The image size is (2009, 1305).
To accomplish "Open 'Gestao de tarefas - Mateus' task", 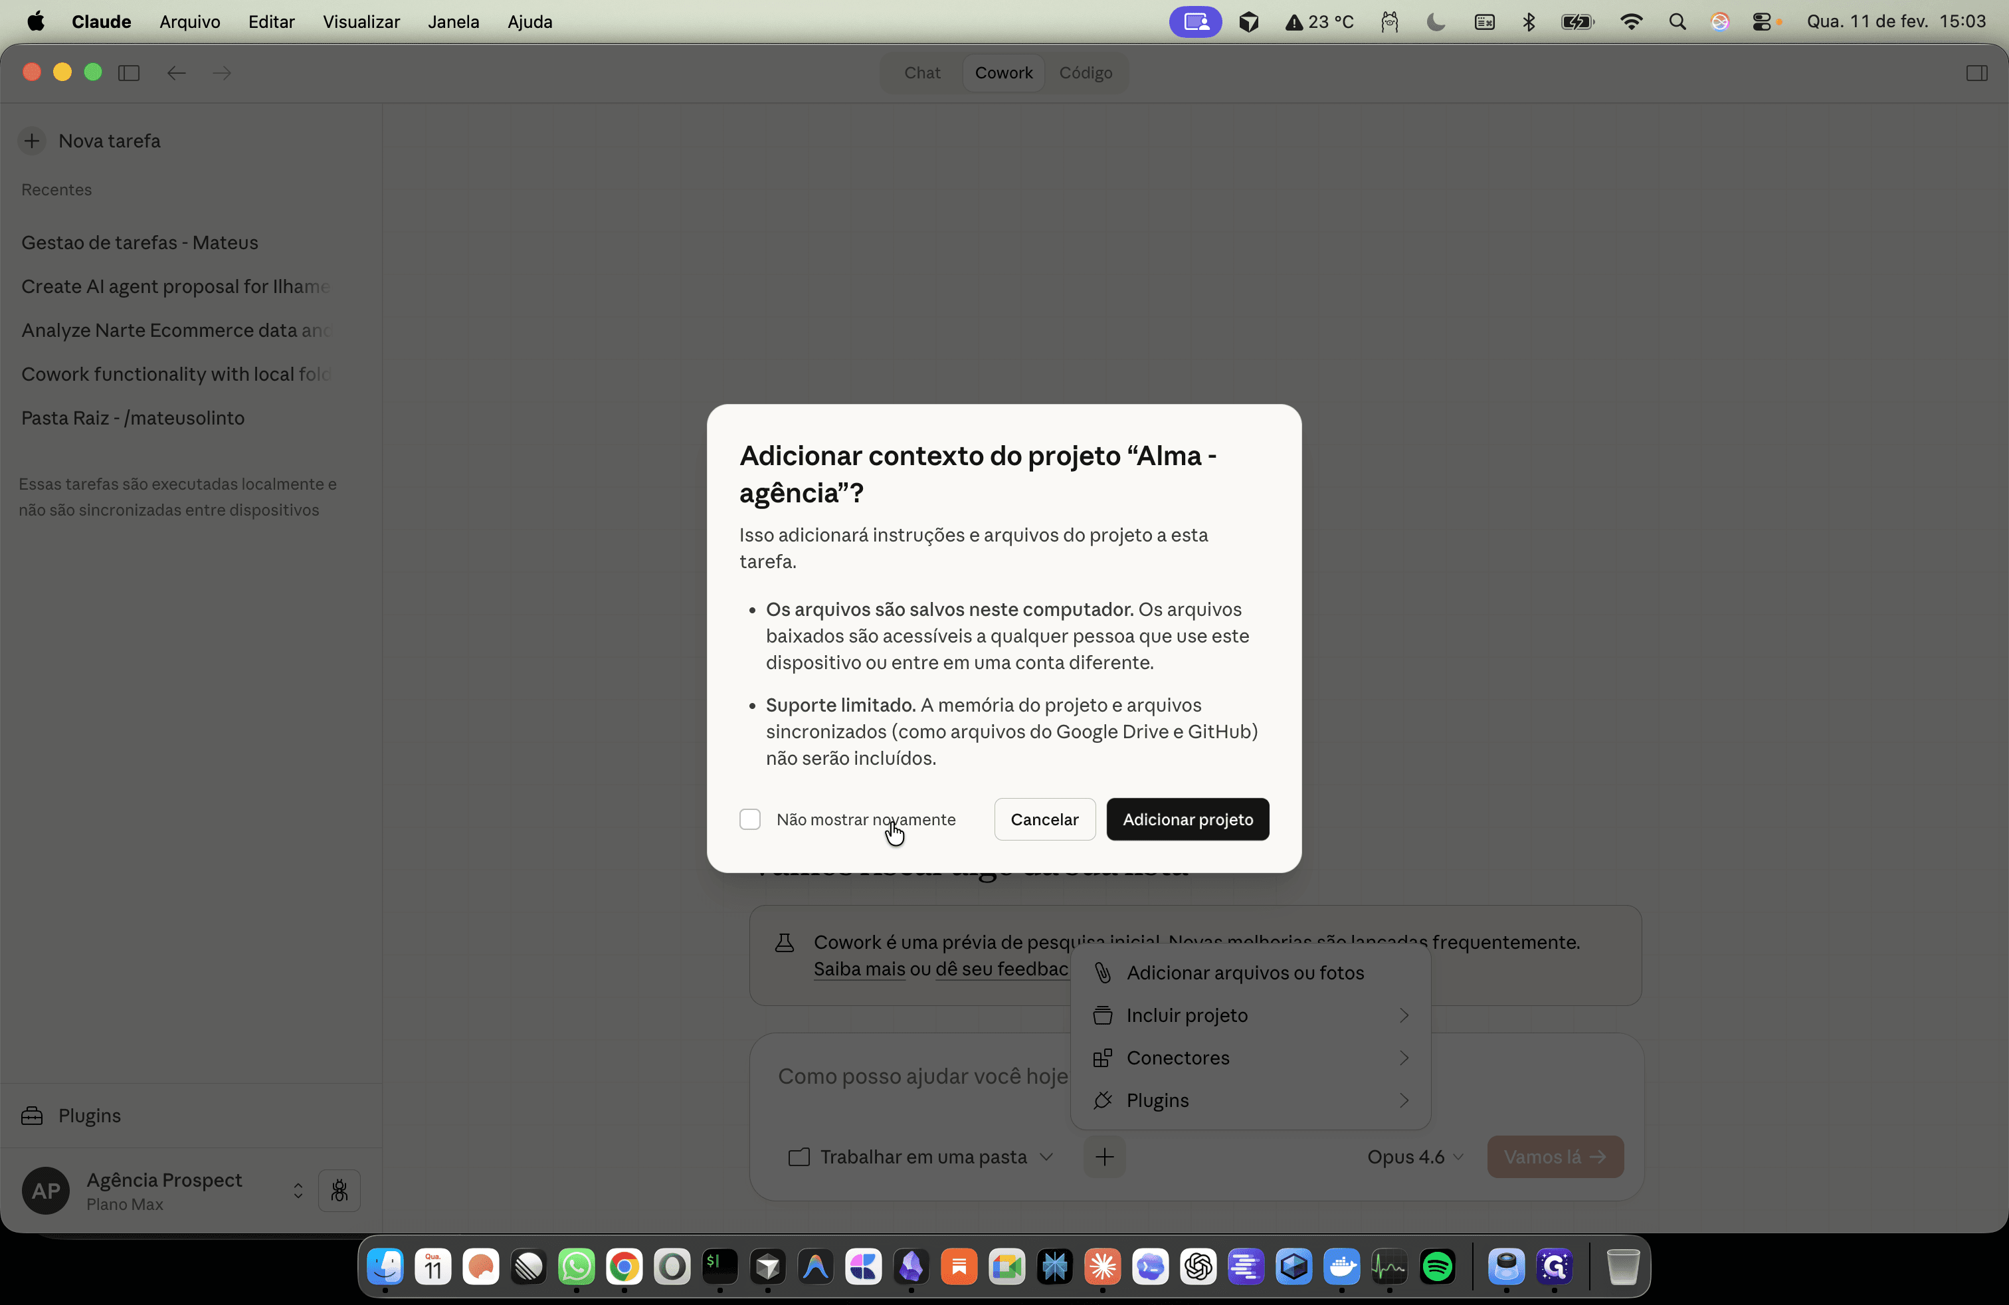I will pos(140,243).
